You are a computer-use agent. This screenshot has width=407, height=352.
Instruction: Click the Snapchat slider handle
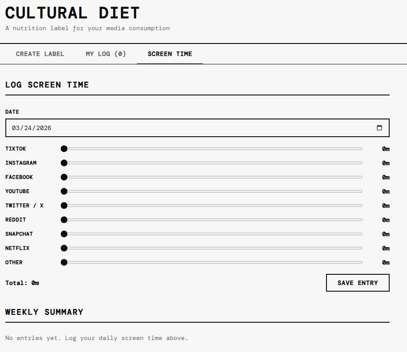pyautogui.click(x=64, y=234)
